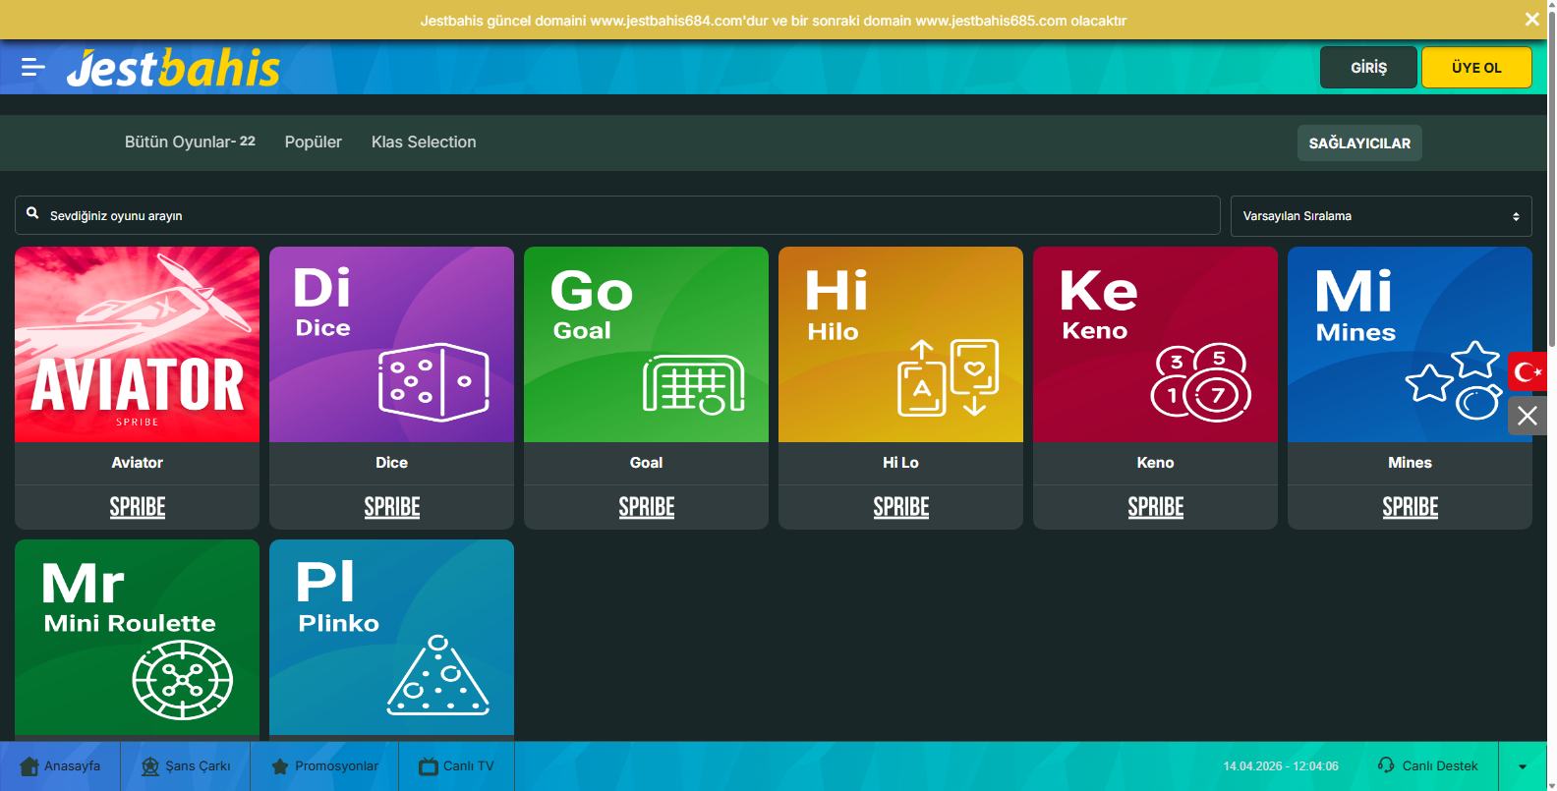Open the Mines game thumbnail
This screenshot has width=1557, height=791.
coord(1410,344)
